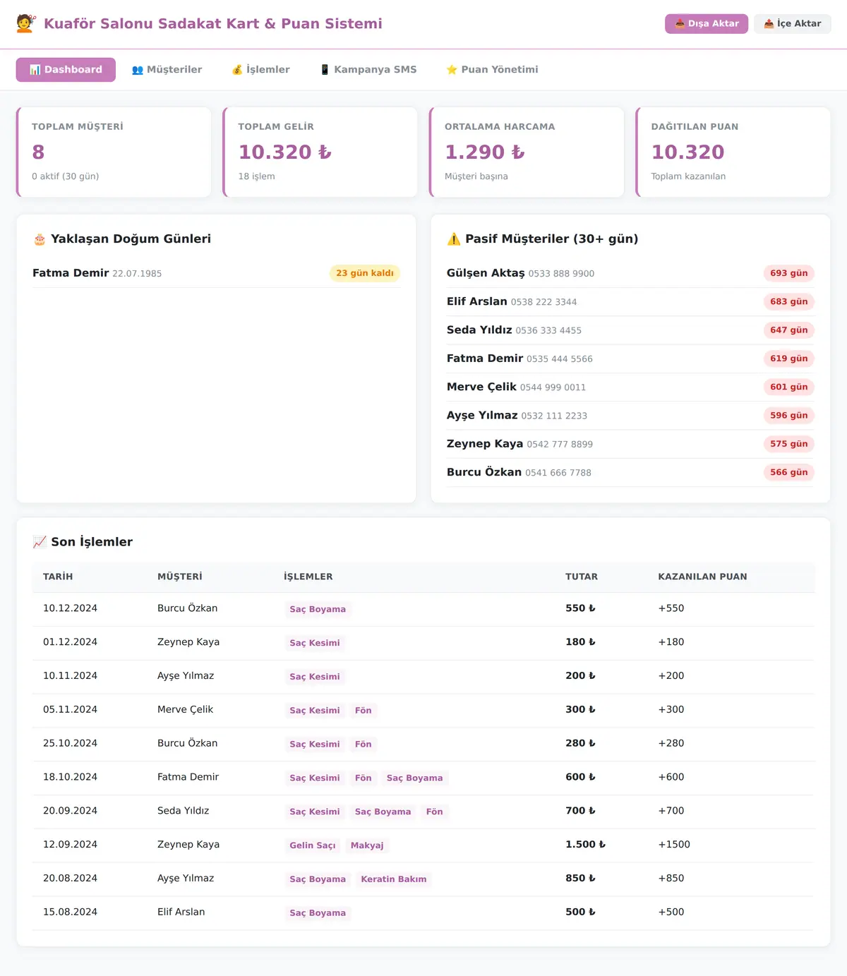Select Gülşen Aktaş in passive customers
This screenshot has height=976, width=847.
click(486, 273)
